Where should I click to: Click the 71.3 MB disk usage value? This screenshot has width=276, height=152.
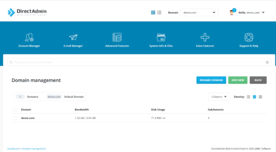158,118
